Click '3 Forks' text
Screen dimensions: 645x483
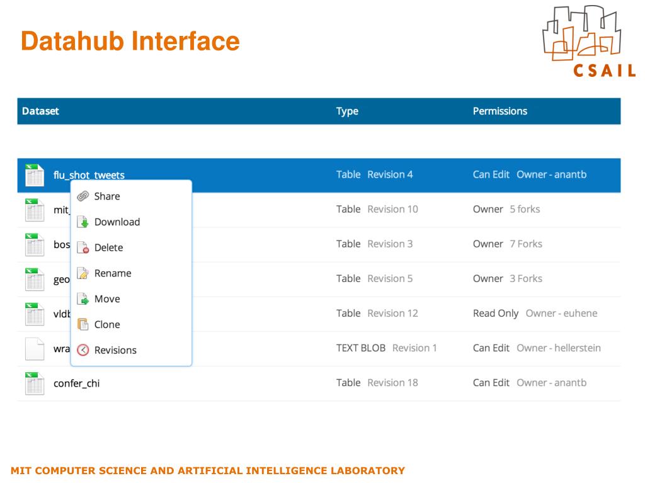(x=526, y=278)
